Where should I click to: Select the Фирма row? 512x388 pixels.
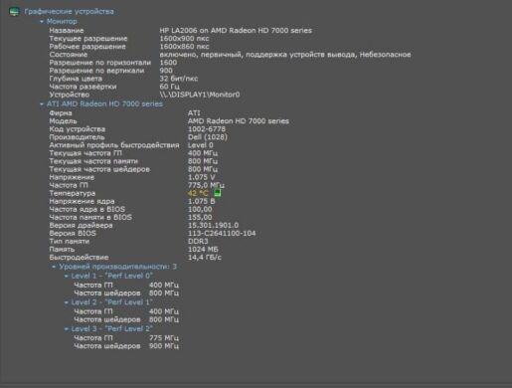125,113
